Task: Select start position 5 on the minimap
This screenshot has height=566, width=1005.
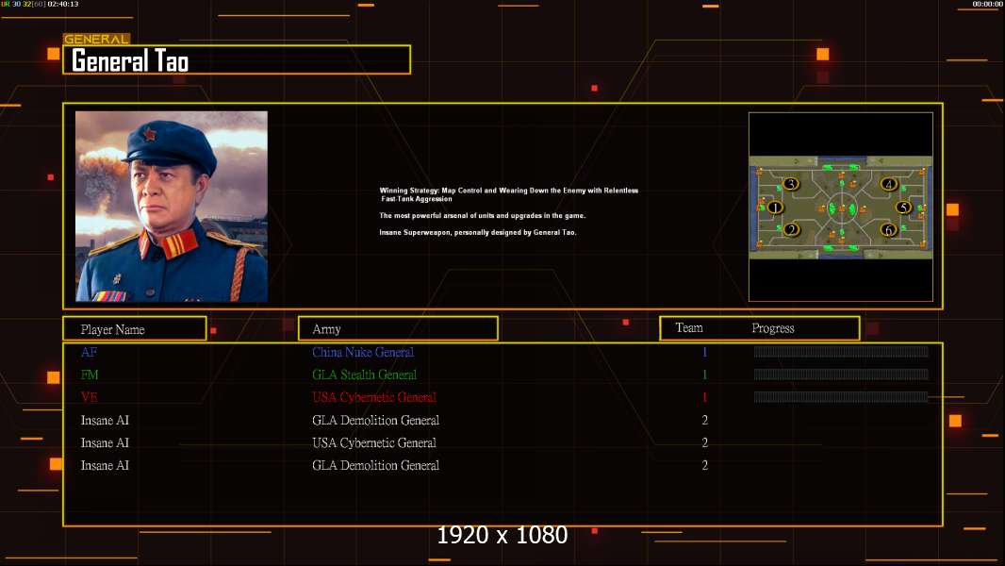Action: point(903,207)
